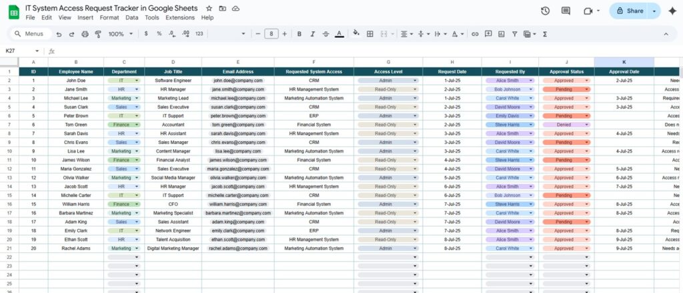This screenshot has width=683, height=293.
Task: Toggle strikethrough formatting
Action: point(325,34)
